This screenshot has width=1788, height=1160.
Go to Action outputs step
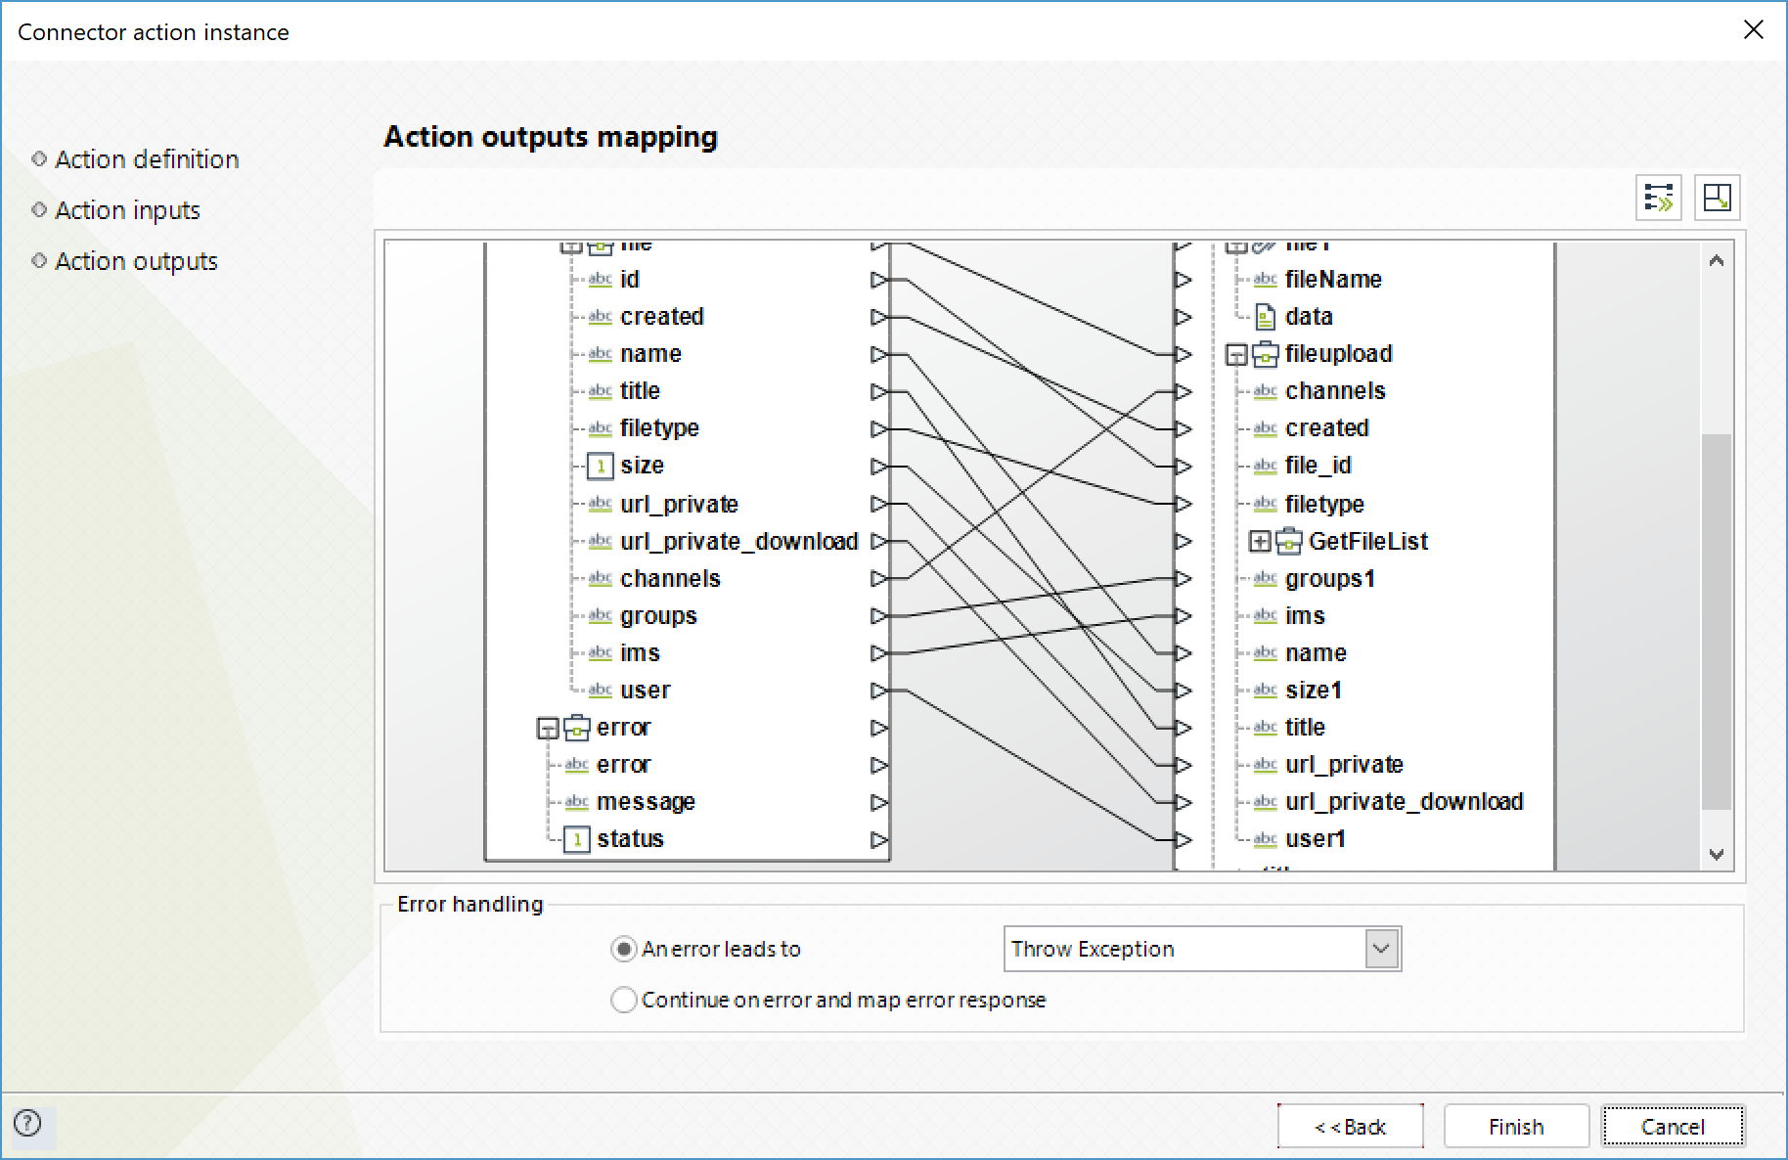click(136, 261)
